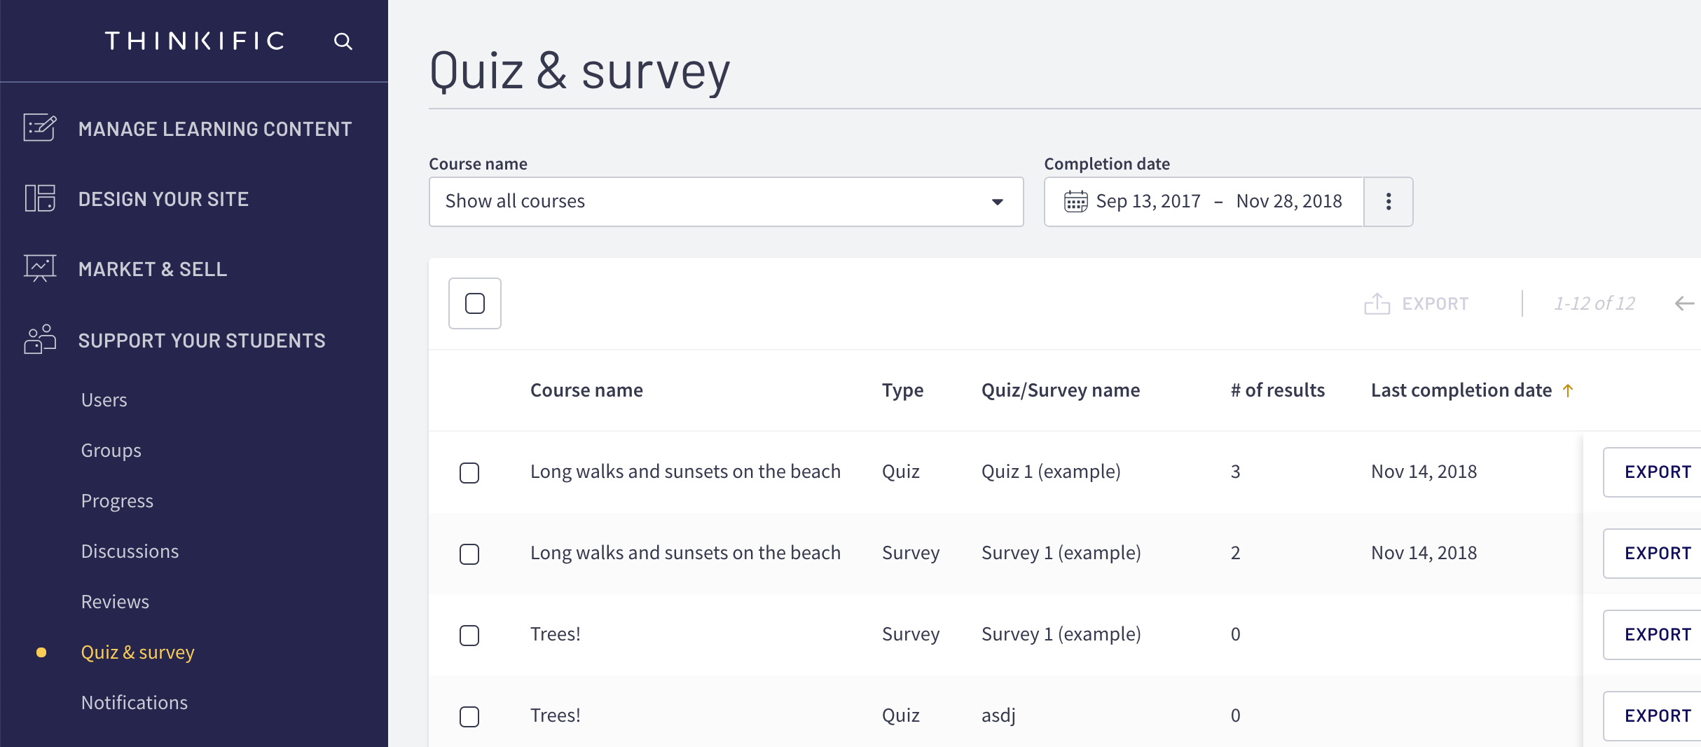Open the Progress sidebar menu item
Image resolution: width=1701 pixels, height=747 pixels.
[117, 501]
